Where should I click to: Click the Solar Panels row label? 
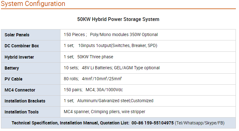tap(17, 35)
